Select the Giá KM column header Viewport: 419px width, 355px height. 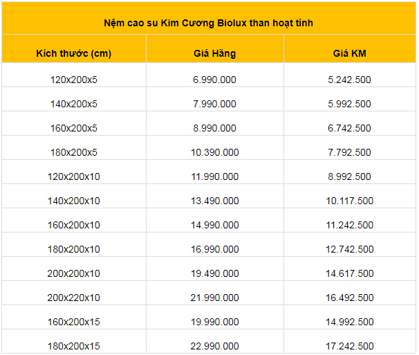350,53
